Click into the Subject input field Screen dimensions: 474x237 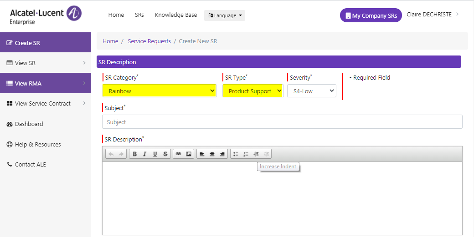(x=282, y=122)
